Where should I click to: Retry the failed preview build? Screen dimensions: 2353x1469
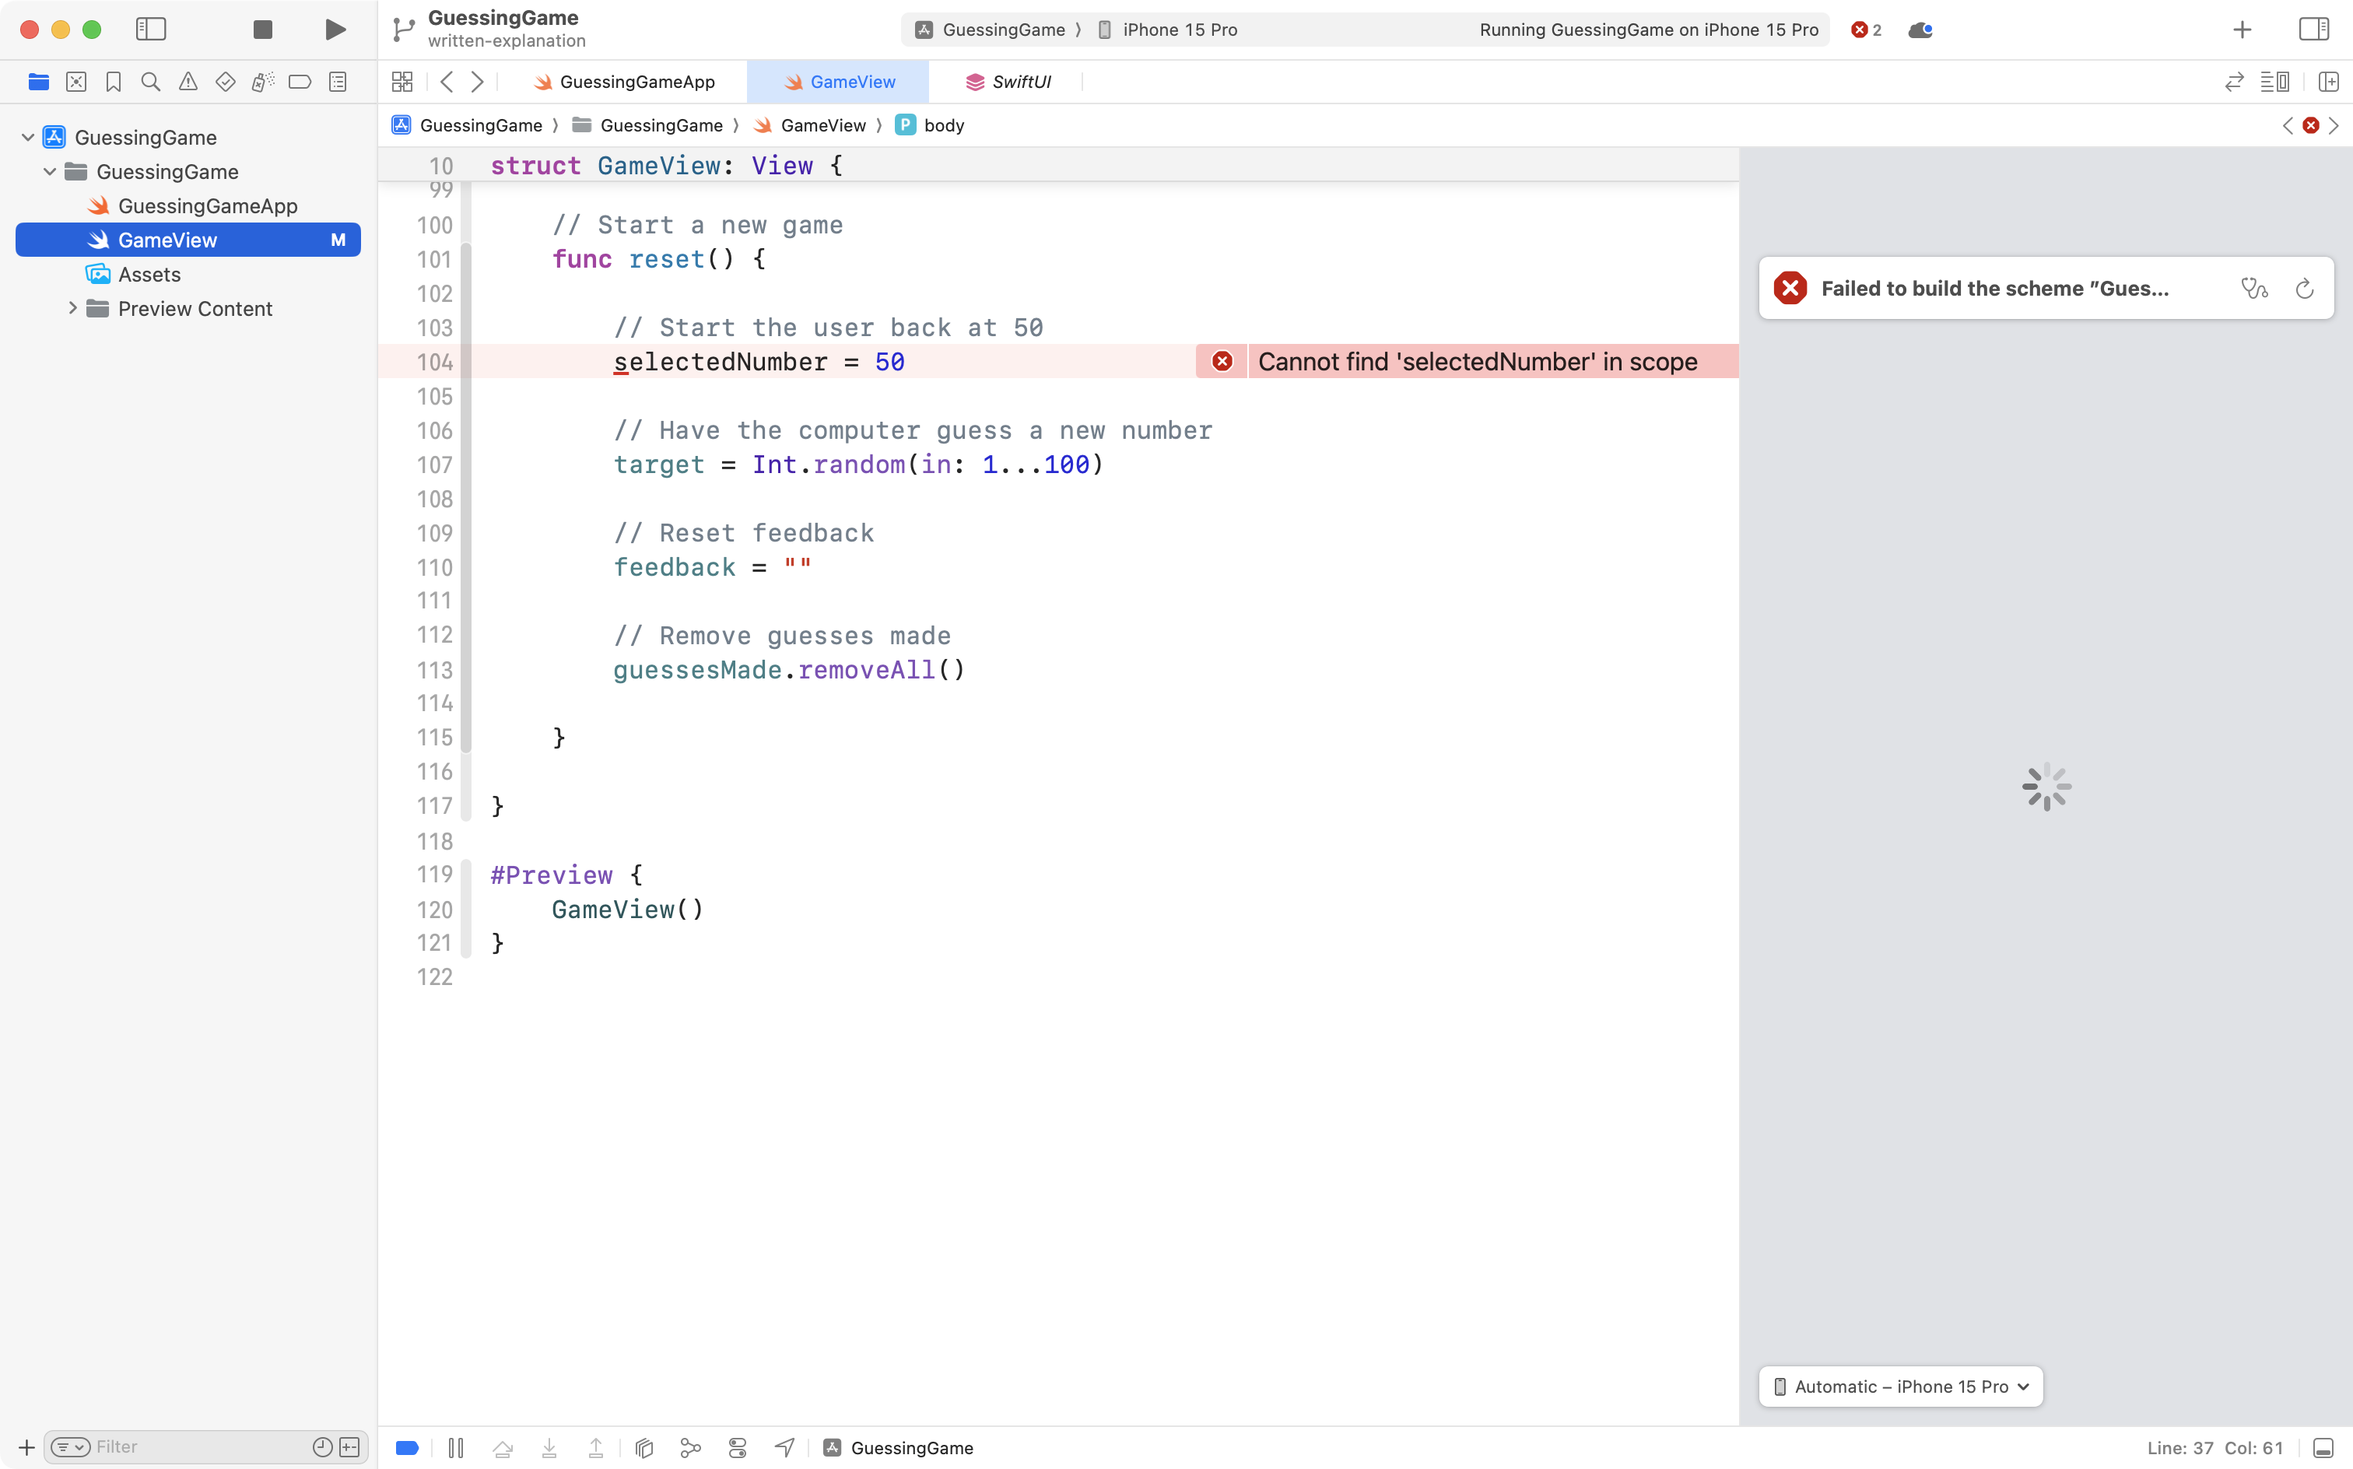[x=2305, y=289]
